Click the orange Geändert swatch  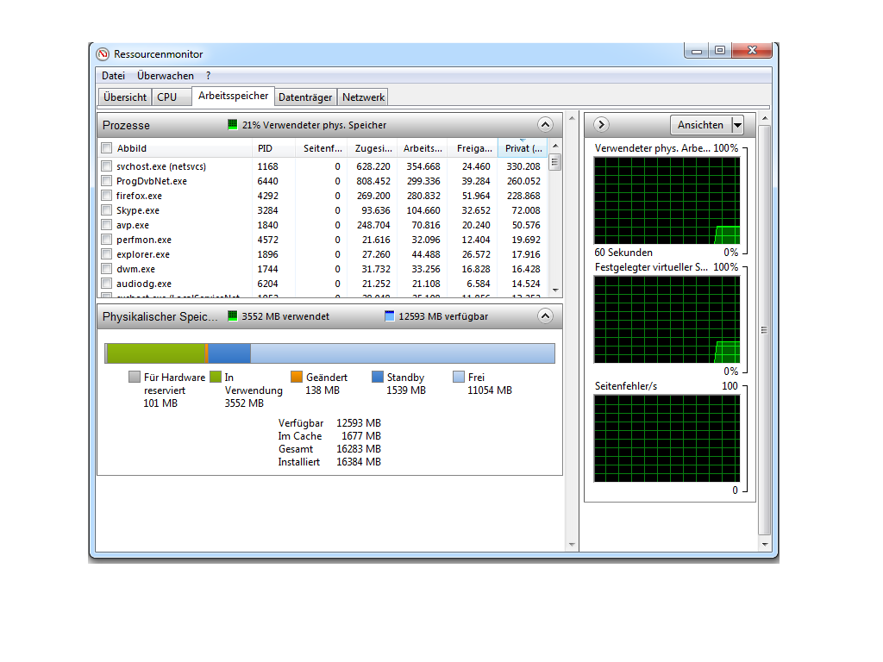[x=297, y=377]
